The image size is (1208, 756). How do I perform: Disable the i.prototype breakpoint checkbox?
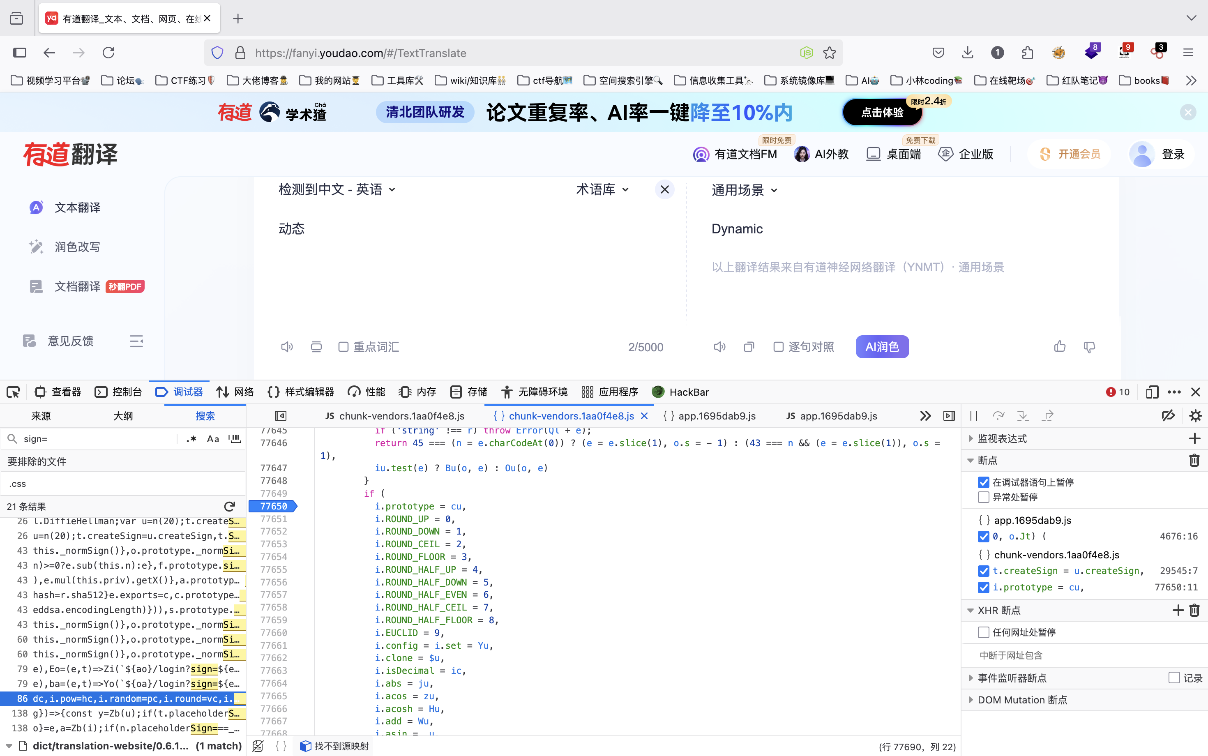(x=984, y=588)
